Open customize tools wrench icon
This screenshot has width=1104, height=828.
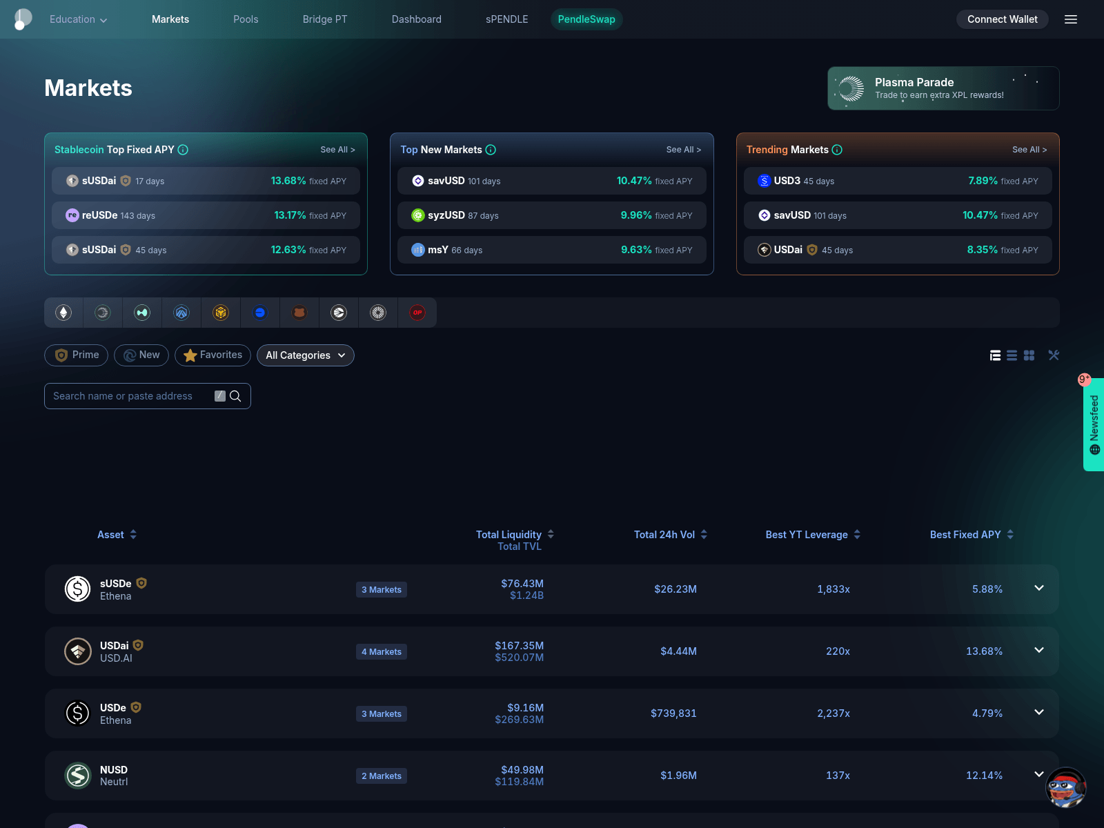click(1054, 355)
